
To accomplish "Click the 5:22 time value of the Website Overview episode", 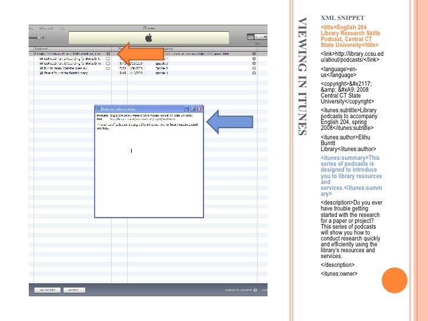I will point(123,68).
